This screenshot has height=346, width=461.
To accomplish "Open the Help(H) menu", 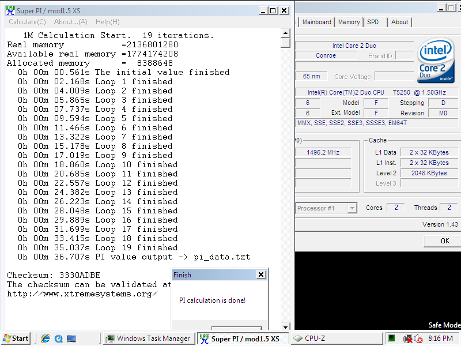I will [107, 22].
